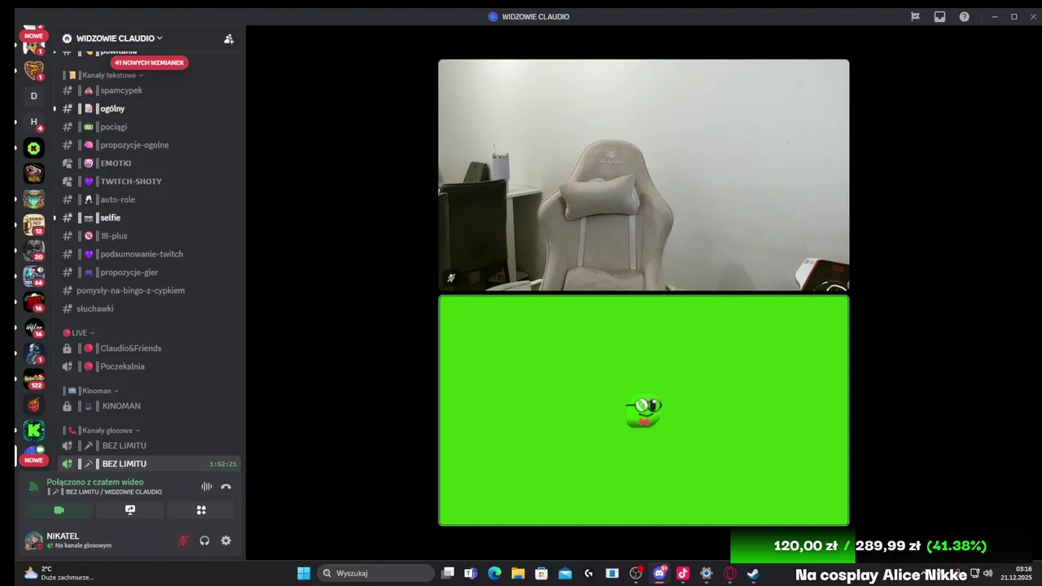Open the pociągi channel
This screenshot has height=586, width=1042.
click(x=150, y=127)
